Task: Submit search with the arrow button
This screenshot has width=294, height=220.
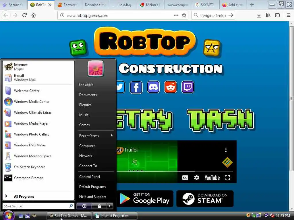Action: click(231, 15)
